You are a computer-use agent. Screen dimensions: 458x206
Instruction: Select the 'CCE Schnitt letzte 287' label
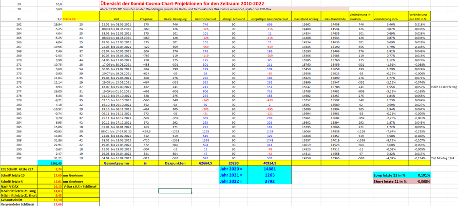click(19, 169)
